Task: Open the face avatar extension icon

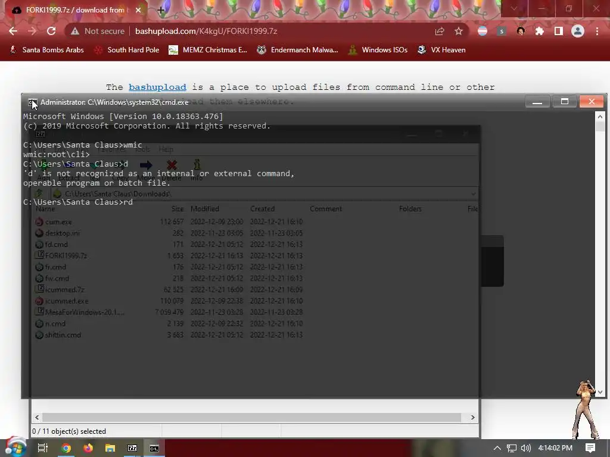Action: pos(521,31)
